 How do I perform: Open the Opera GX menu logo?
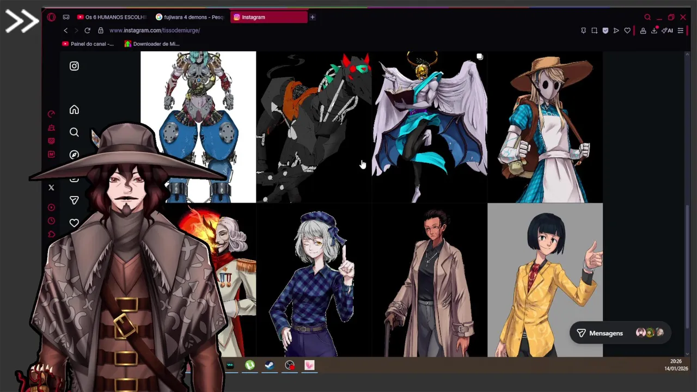click(x=51, y=17)
